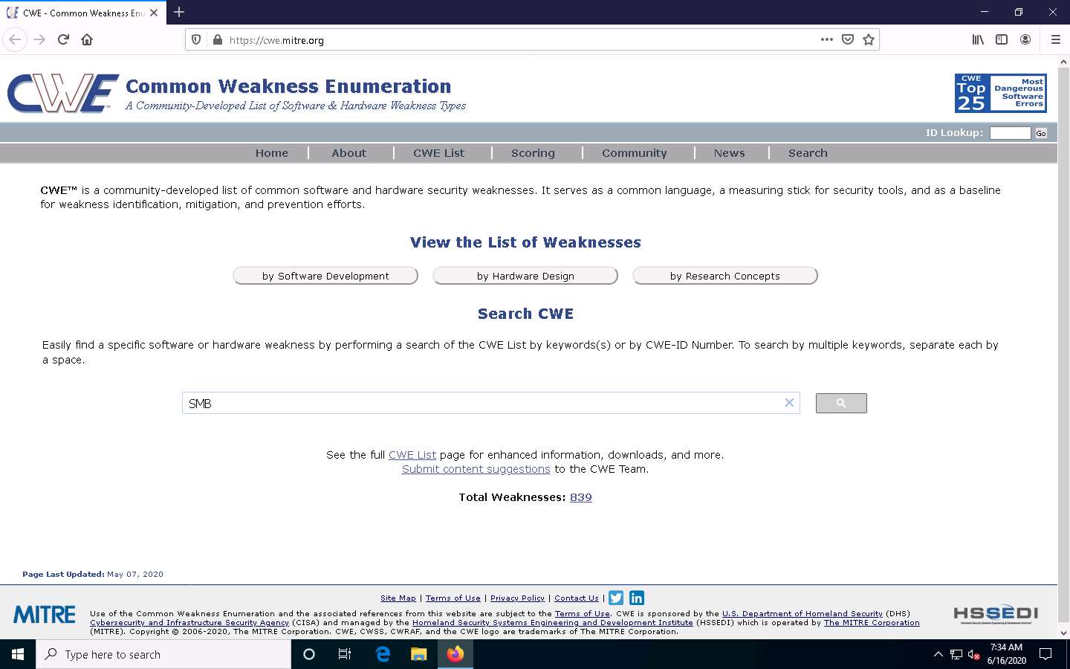Open the tracking protection shield icon
Image resolution: width=1070 pixels, height=669 pixels.
click(x=196, y=39)
